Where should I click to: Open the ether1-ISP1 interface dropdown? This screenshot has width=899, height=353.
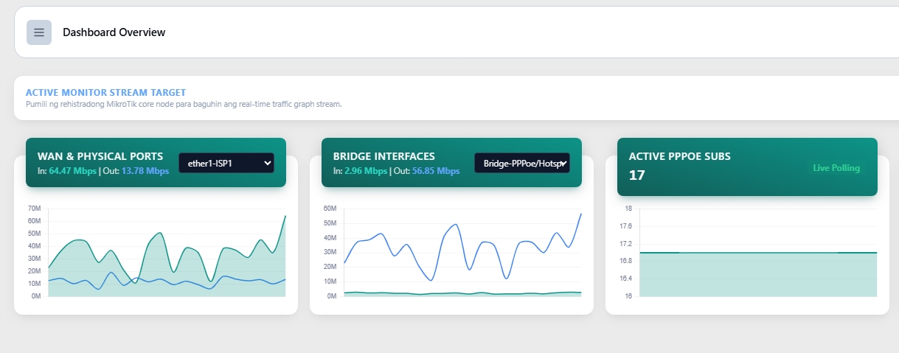click(226, 163)
